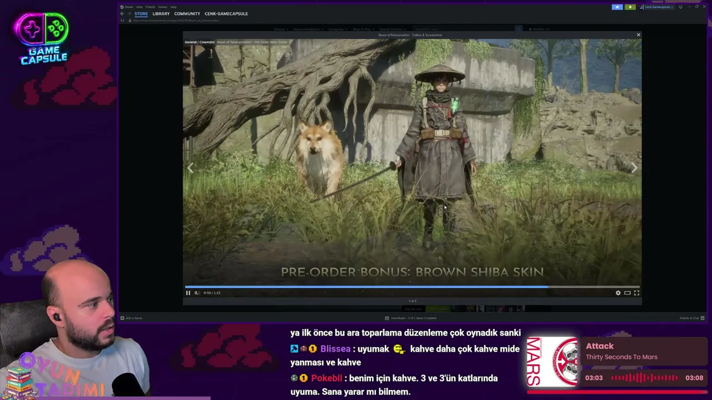
Task: Open the Friends menu
Action: (150, 7)
